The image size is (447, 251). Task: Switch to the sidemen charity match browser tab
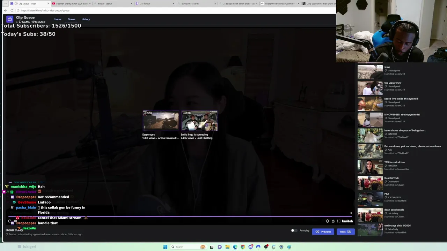(x=72, y=3)
